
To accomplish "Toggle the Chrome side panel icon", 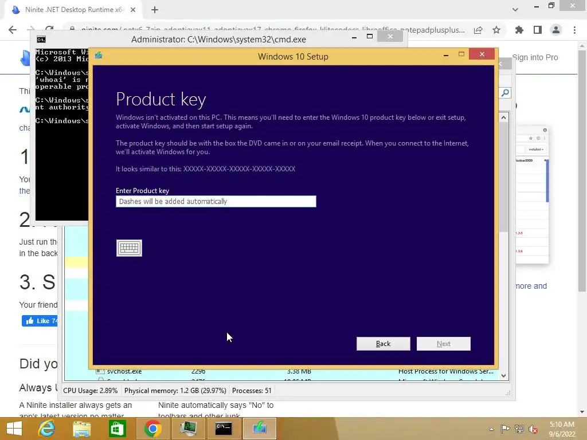I will (538, 30).
